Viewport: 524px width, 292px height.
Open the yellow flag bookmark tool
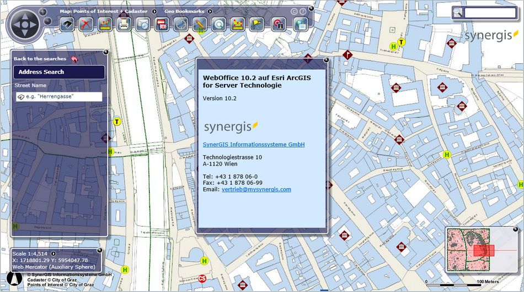pos(256,24)
